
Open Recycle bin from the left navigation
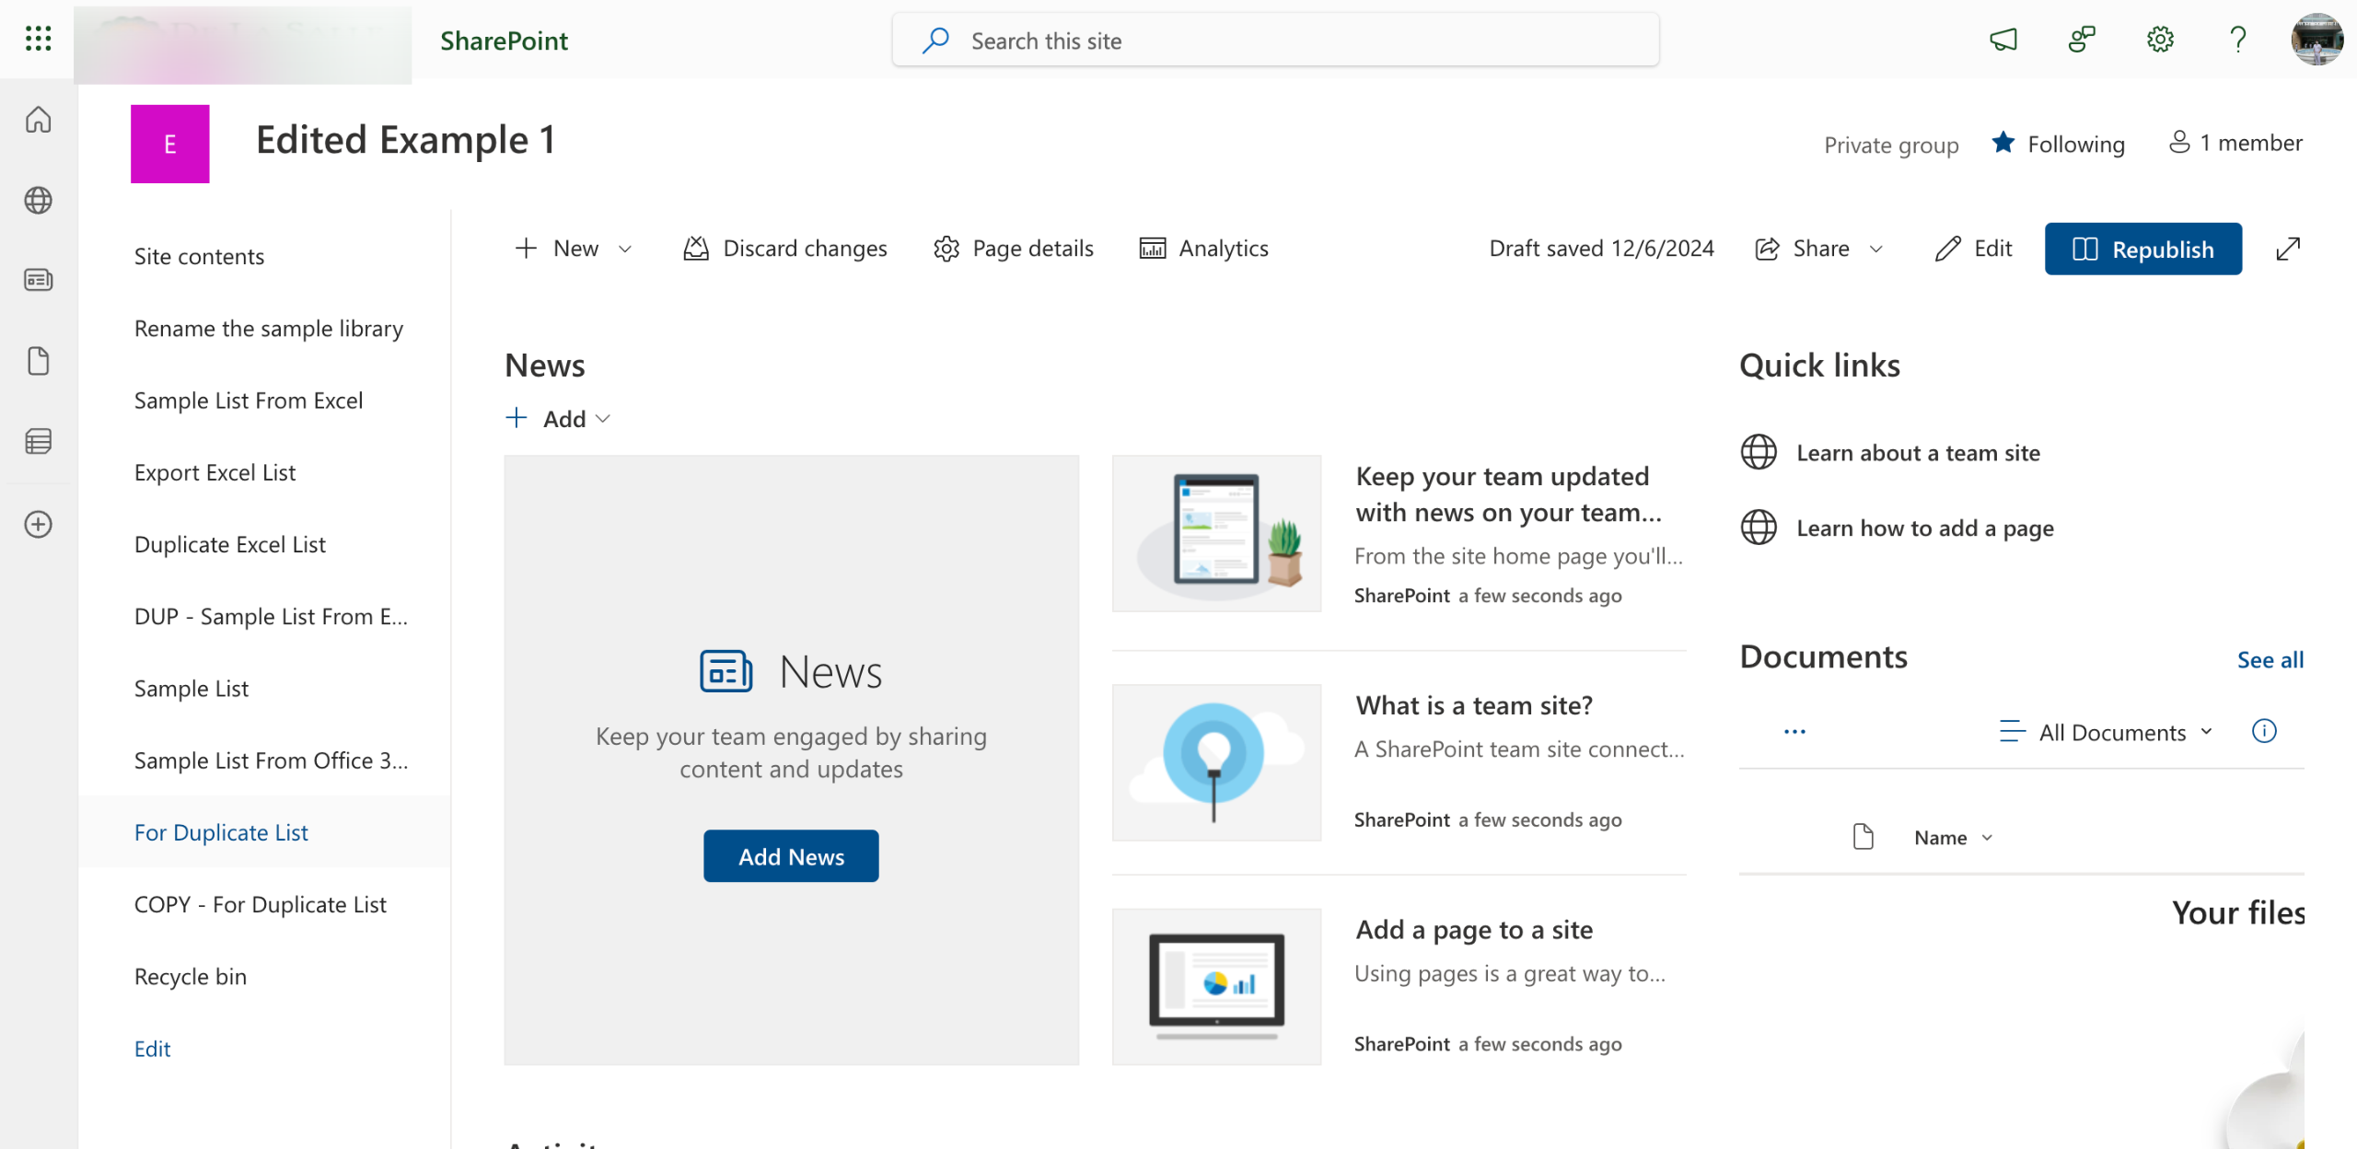[x=190, y=976]
